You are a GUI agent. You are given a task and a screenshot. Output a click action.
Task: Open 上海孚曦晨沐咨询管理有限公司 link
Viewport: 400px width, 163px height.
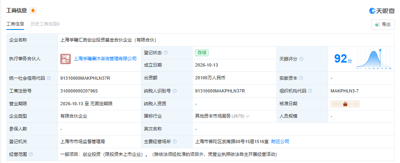click(105, 59)
